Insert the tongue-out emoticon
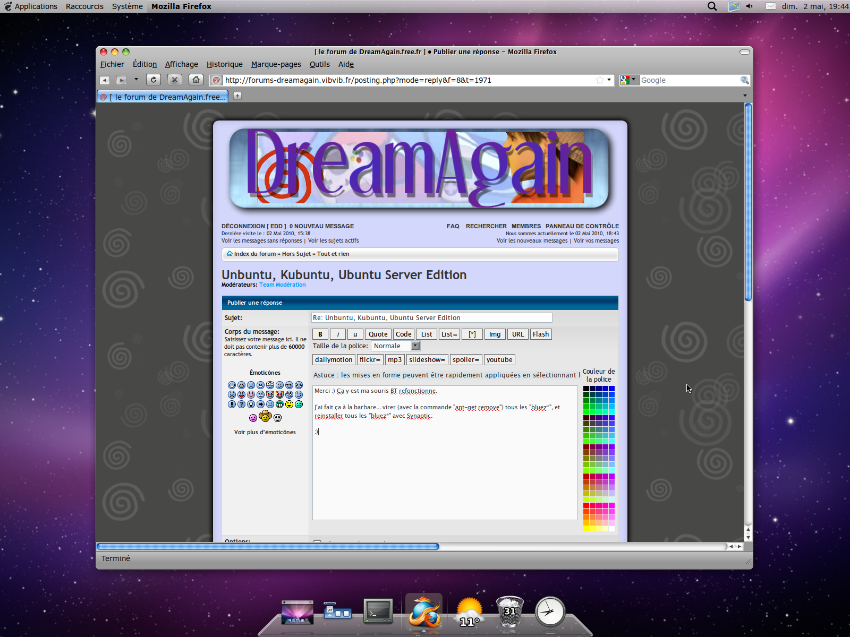 pyautogui.click(x=241, y=394)
